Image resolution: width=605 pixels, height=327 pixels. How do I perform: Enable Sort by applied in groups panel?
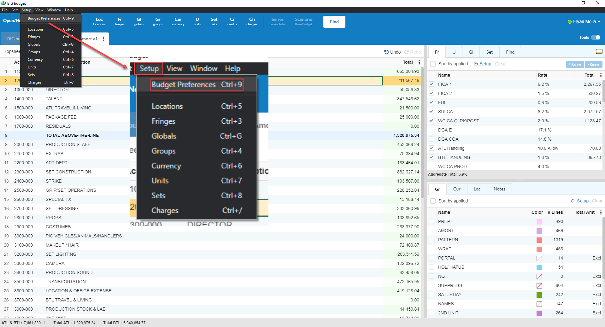point(433,201)
